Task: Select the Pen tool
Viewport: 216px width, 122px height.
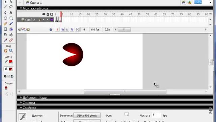Action: (5, 13)
